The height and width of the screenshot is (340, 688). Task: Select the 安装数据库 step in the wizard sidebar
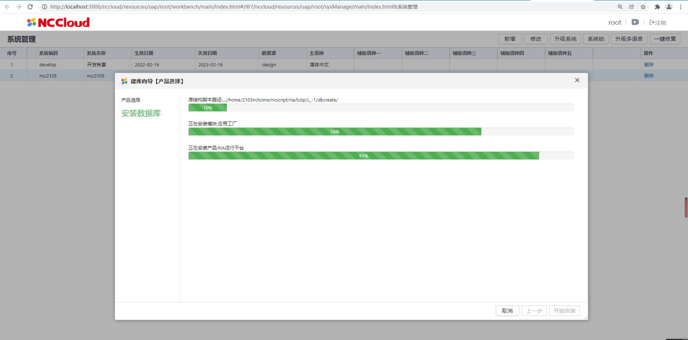click(141, 113)
